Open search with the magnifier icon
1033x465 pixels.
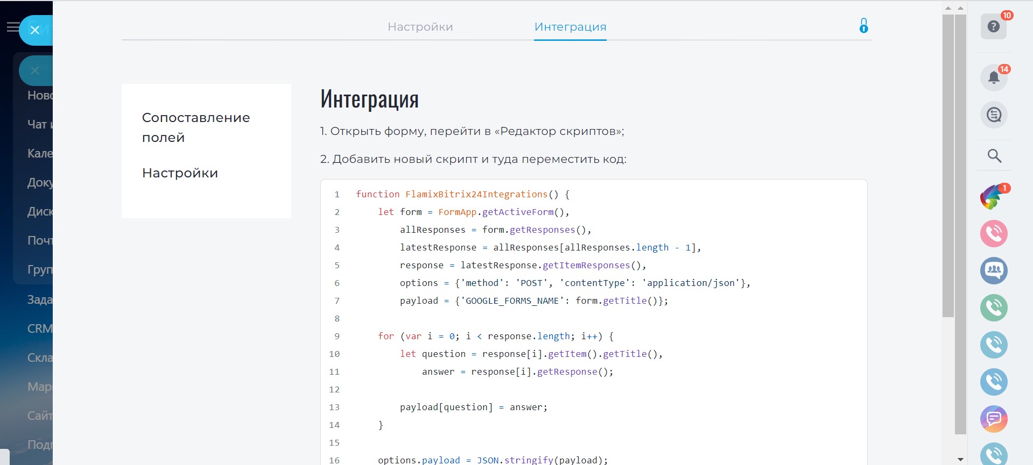[994, 156]
